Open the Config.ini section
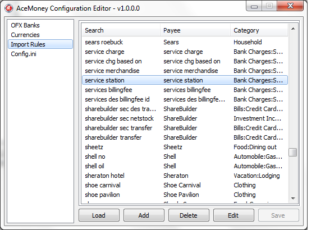This screenshot has width=316, height=230. pyautogui.click(x=24, y=54)
